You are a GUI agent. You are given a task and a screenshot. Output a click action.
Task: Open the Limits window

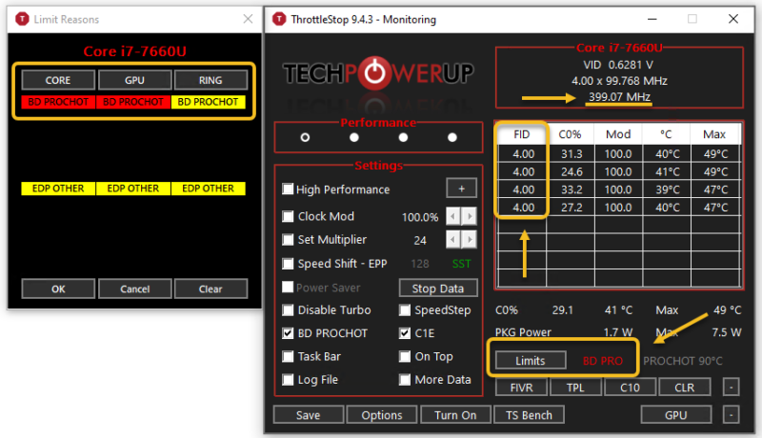click(530, 361)
